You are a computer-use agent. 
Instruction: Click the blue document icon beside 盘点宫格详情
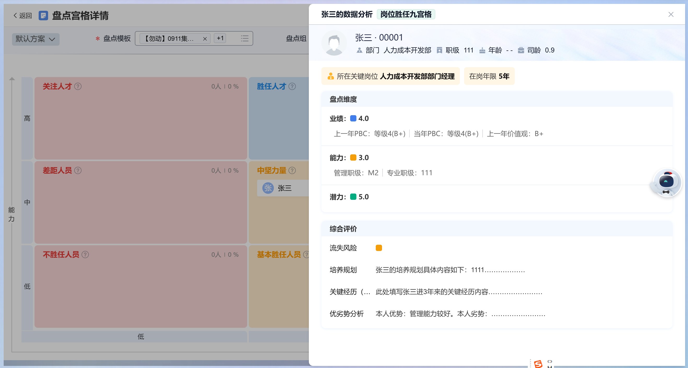click(43, 15)
